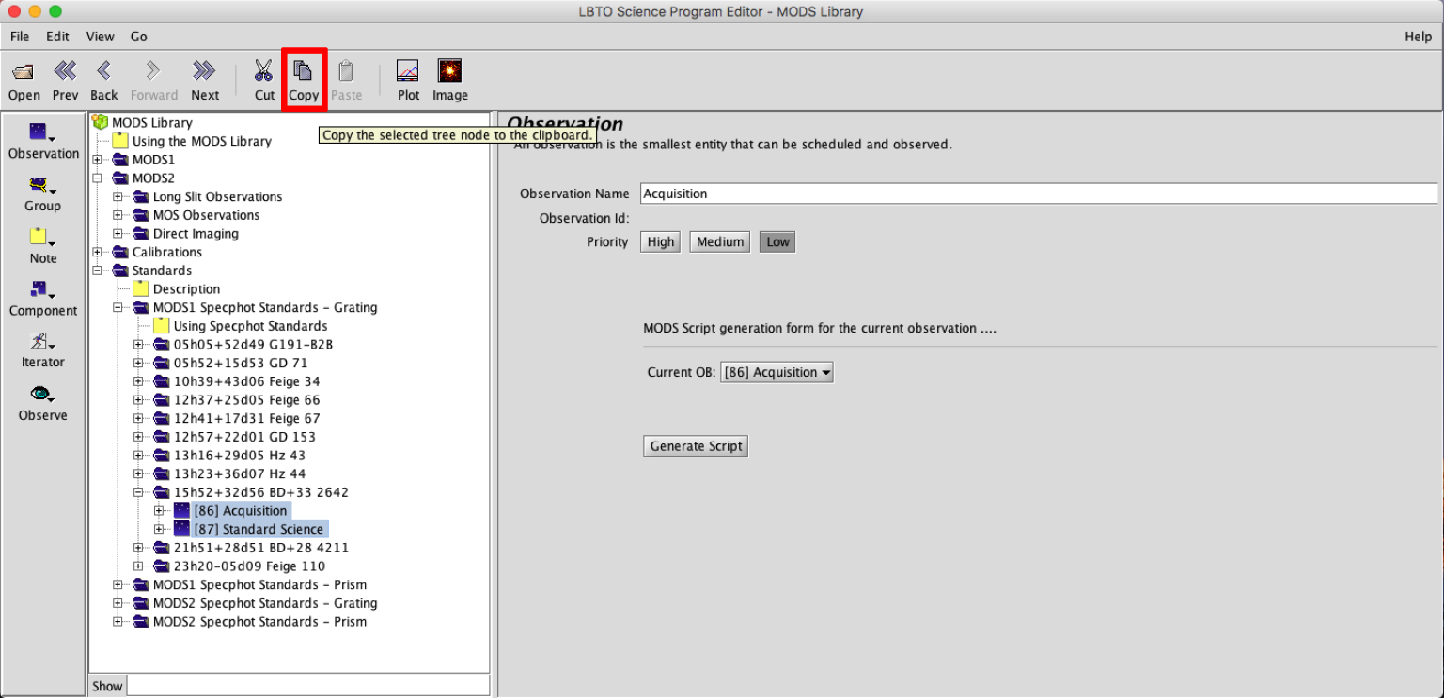Collapse the Standards node

point(98,271)
